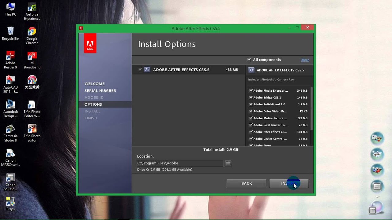
Task: Click the INSTALL button
Action: 289,183
